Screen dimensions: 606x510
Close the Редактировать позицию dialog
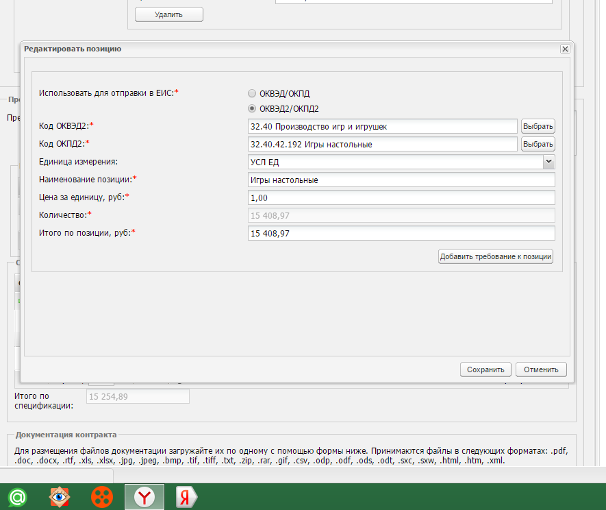click(565, 49)
